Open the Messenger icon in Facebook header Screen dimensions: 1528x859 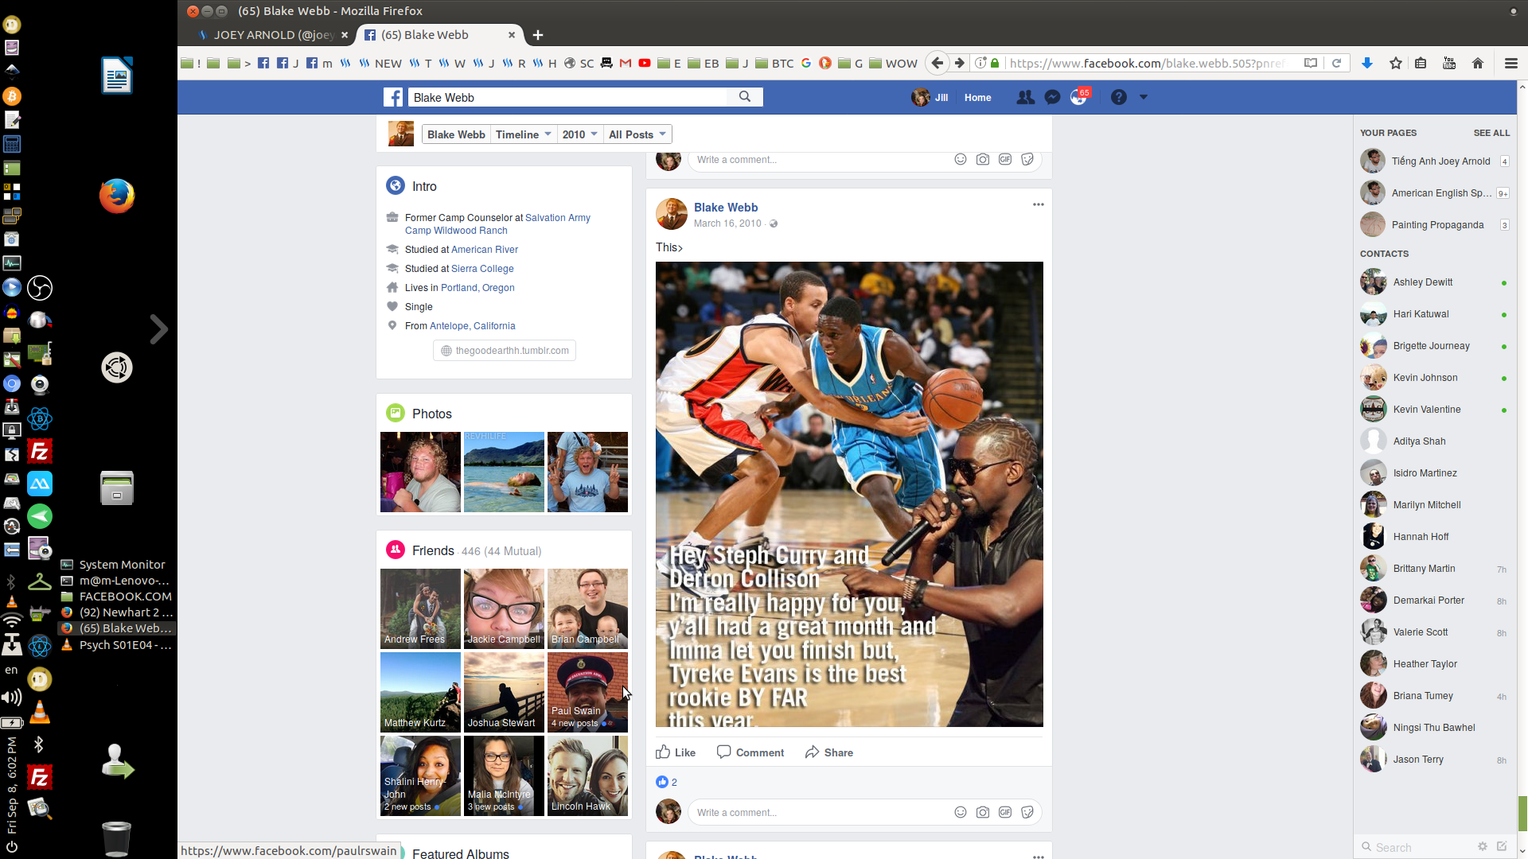tap(1052, 97)
